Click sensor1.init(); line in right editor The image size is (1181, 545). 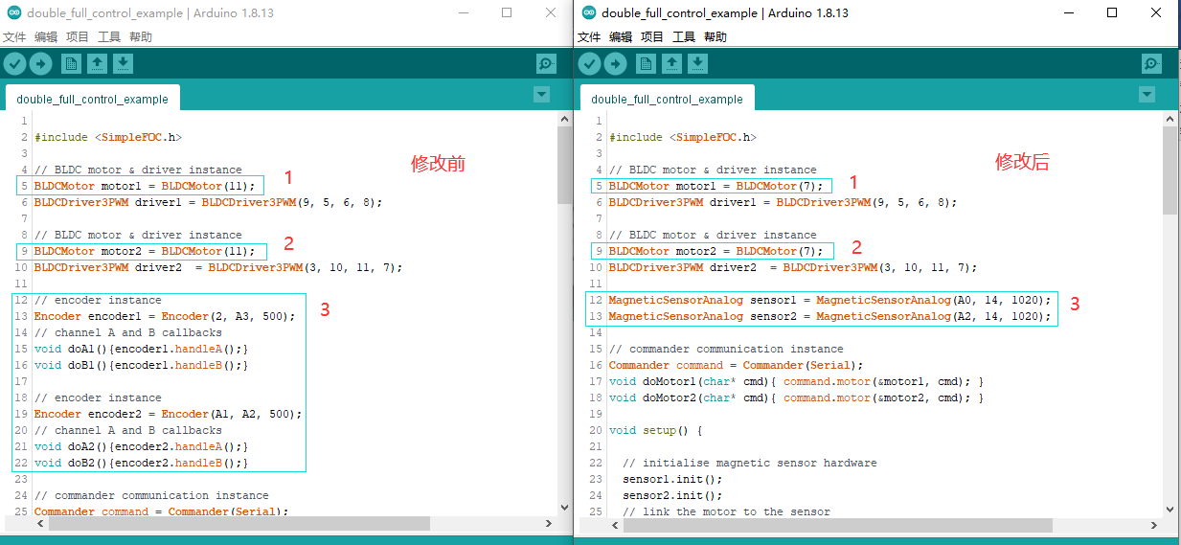(672, 479)
